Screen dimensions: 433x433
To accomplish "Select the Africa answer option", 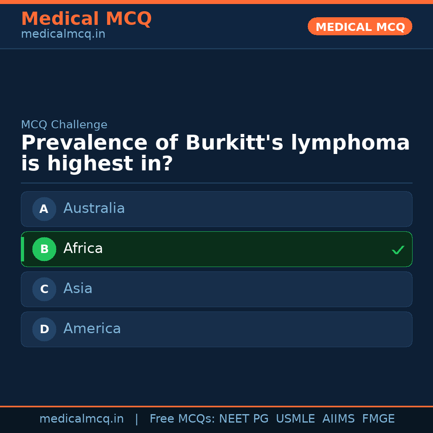I will (216, 249).
